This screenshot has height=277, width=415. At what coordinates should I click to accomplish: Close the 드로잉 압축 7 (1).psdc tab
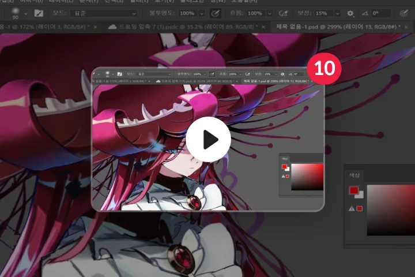coord(263,27)
